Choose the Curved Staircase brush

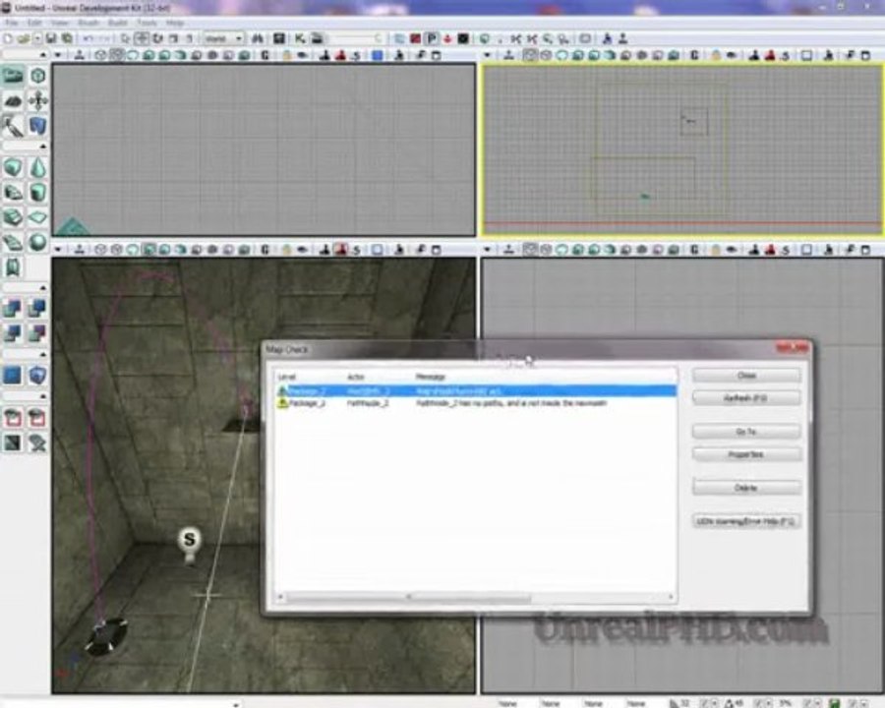[x=13, y=193]
